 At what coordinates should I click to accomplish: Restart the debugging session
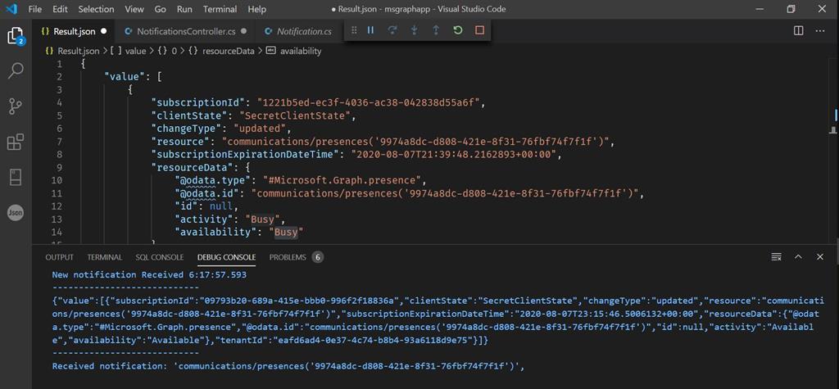coord(457,30)
